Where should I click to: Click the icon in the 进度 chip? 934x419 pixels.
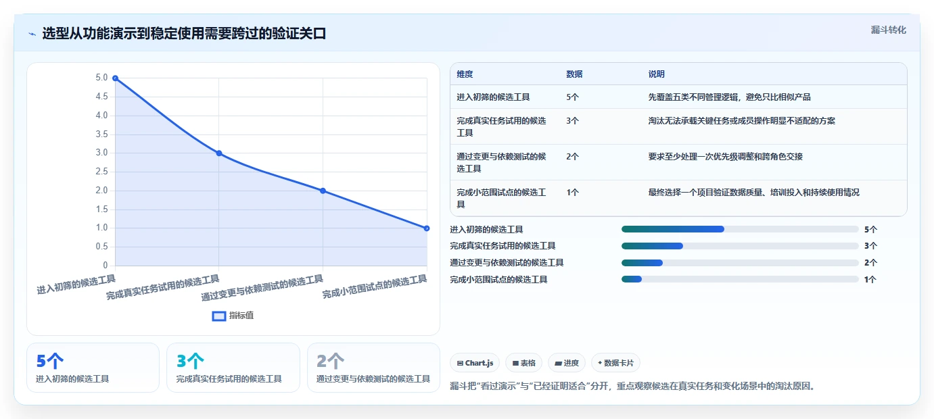[x=558, y=364]
